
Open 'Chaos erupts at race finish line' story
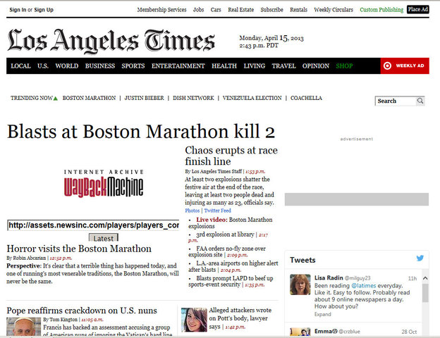click(231, 156)
